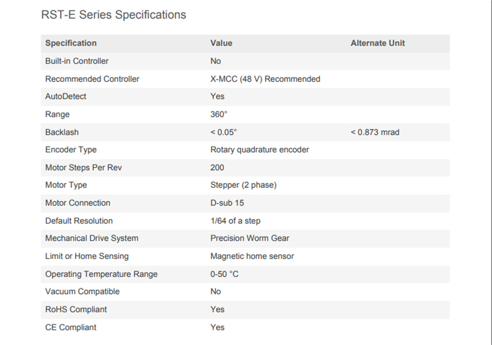
Task: Click the X-MCC (48 V) Recommended value
Action: (x=265, y=79)
